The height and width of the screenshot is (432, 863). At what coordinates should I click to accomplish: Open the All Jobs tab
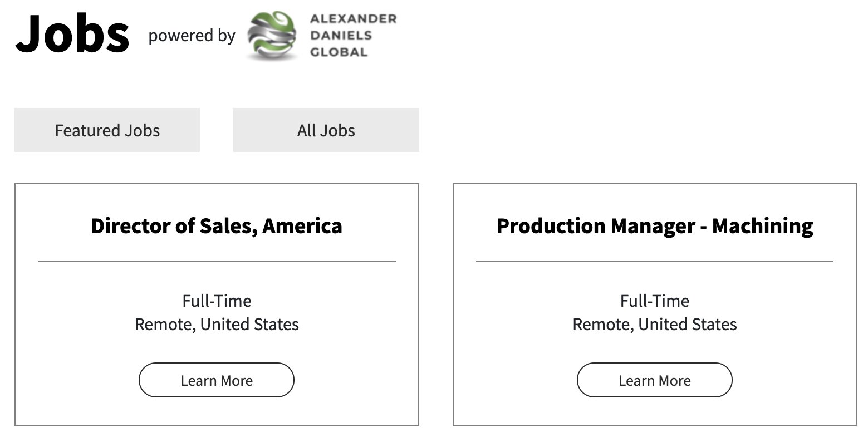click(326, 130)
